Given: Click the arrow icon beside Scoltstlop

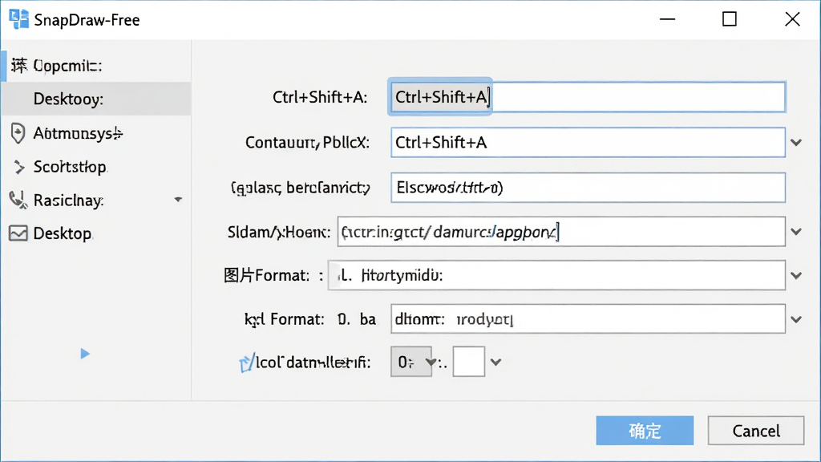Looking at the screenshot, I should [x=19, y=167].
